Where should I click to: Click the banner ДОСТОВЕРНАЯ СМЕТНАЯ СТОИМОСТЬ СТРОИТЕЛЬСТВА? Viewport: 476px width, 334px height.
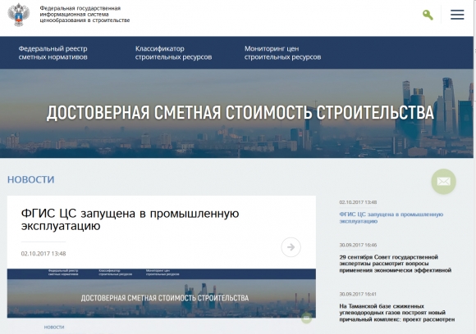click(240, 113)
